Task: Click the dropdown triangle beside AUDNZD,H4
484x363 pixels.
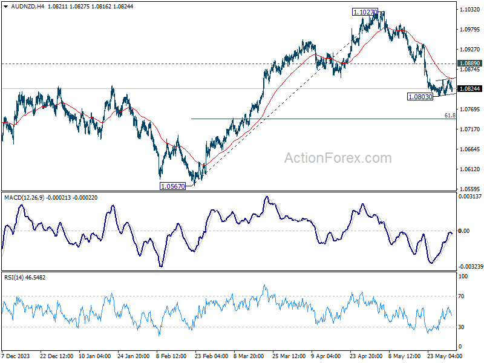Action: click(6, 7)
